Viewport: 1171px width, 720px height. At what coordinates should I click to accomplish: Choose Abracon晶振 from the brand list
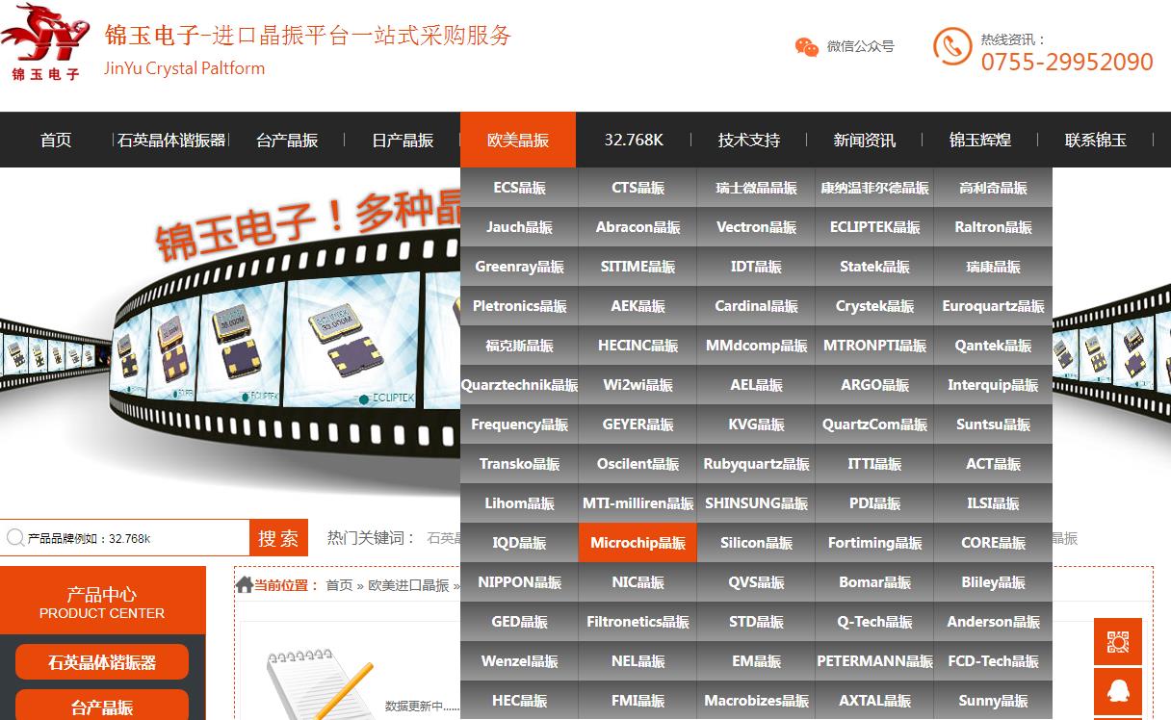pyautogui.click(x=638, y=227)
